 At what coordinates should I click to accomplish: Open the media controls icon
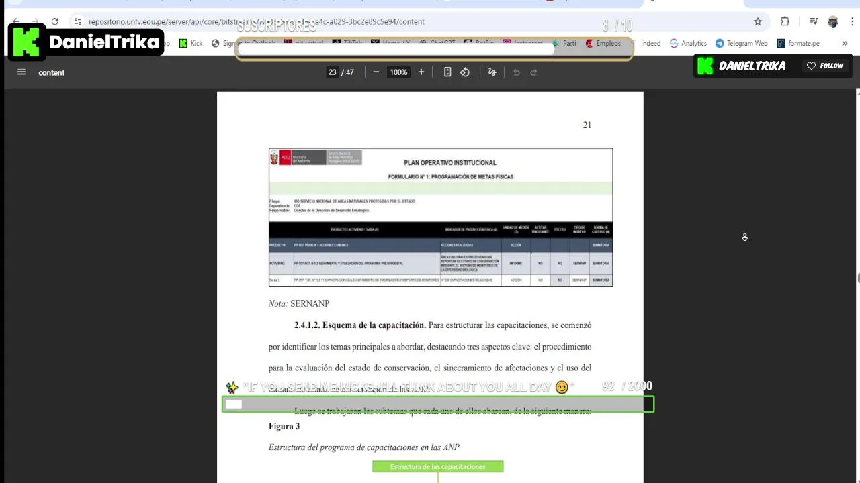814,21
